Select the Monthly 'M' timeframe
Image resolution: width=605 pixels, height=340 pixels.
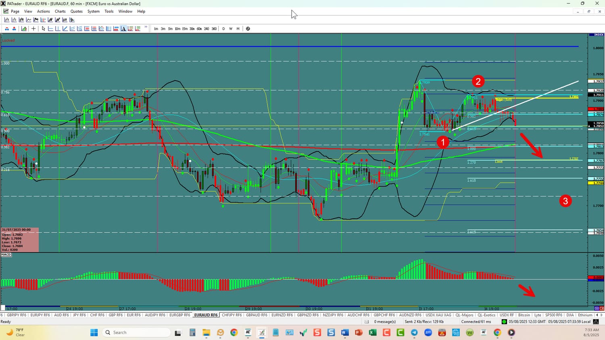click(238, 29)
